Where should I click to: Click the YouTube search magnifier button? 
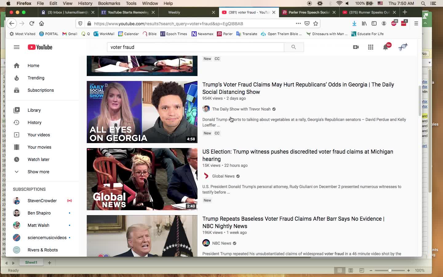294,47
